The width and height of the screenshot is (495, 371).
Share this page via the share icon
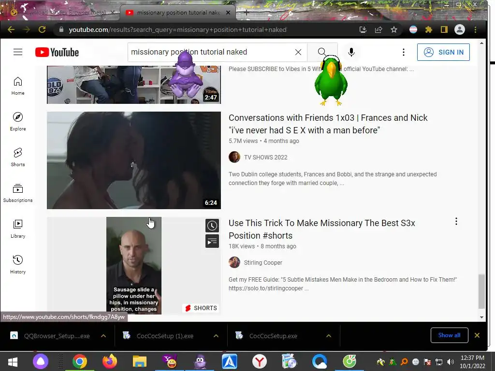tap(379, 29)
